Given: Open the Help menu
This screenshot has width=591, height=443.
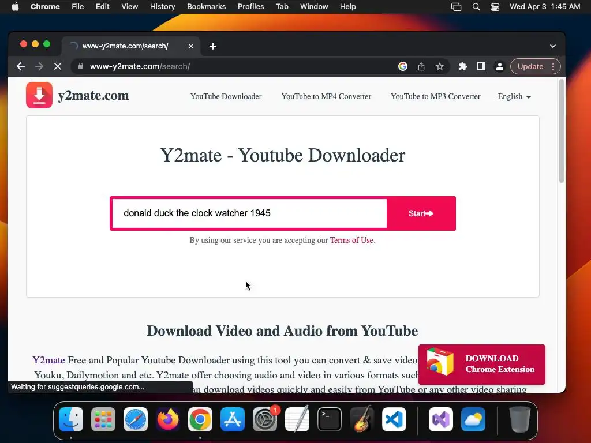Looking at the screenshot, I should click(x=347, y=7).
